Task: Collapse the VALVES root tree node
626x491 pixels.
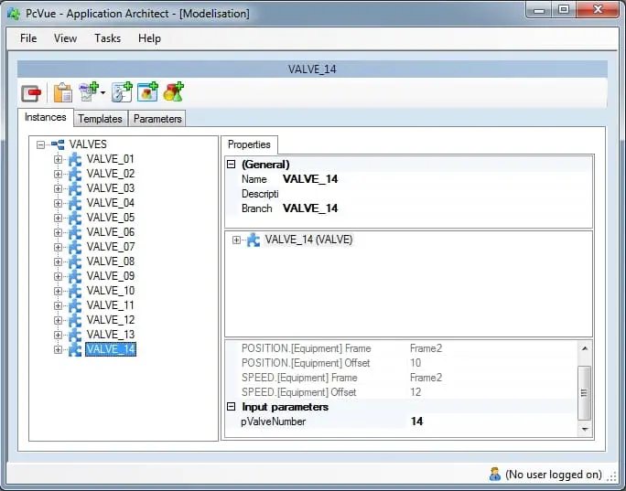Action: pos(40,144)
